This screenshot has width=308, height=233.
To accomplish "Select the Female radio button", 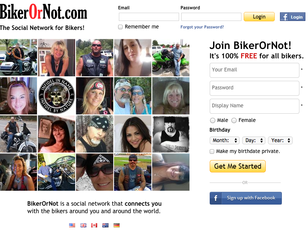I will click(x=234, y=120).
